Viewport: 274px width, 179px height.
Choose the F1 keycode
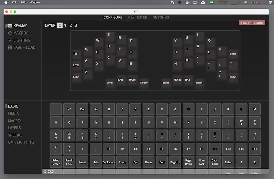109,149
